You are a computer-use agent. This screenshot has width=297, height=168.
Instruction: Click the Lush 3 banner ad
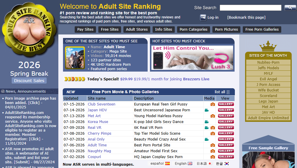tap(192, 58)
